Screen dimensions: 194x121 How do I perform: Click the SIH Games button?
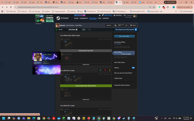pyautogui.click(x=108, y=15)
